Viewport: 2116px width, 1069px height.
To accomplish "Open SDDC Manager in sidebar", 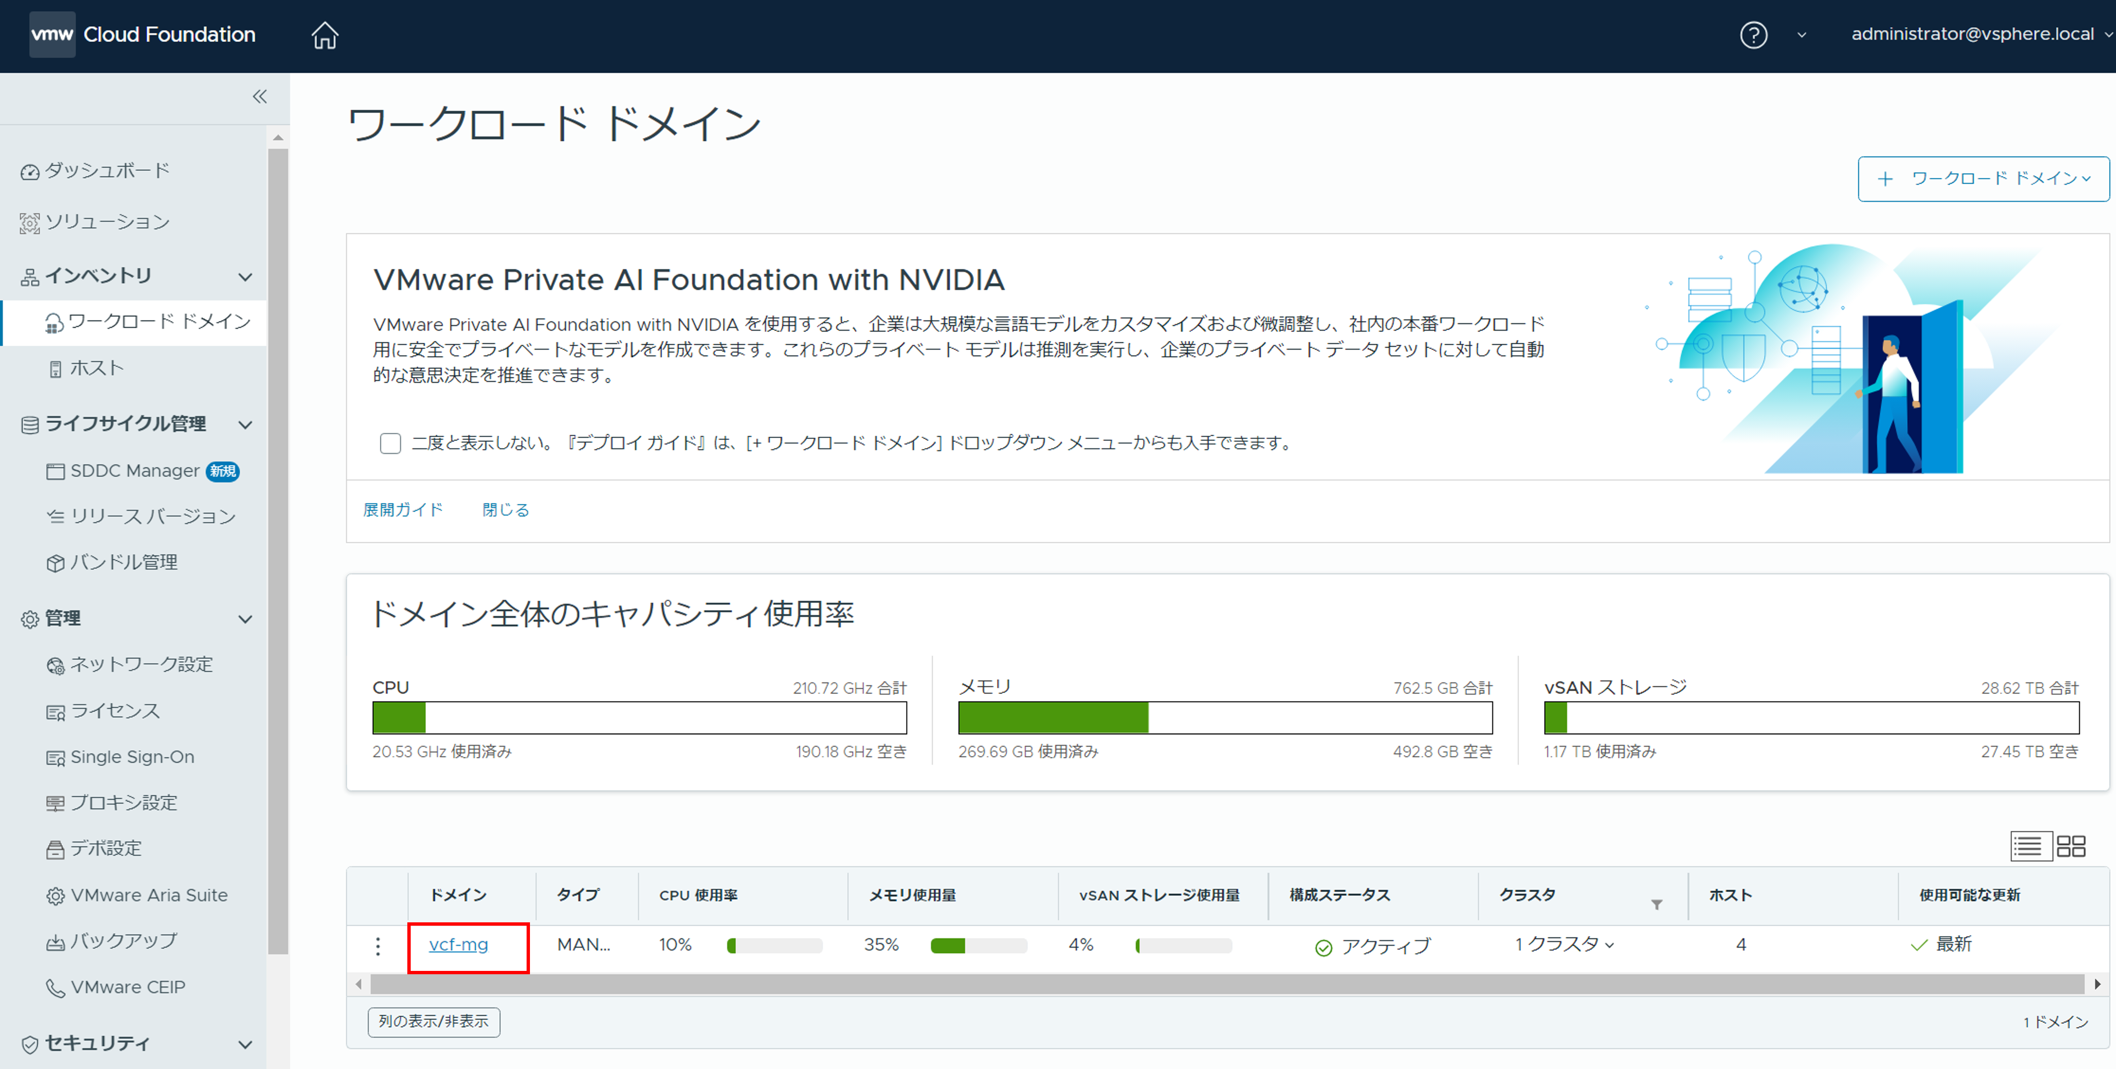I will pos(135,471).
